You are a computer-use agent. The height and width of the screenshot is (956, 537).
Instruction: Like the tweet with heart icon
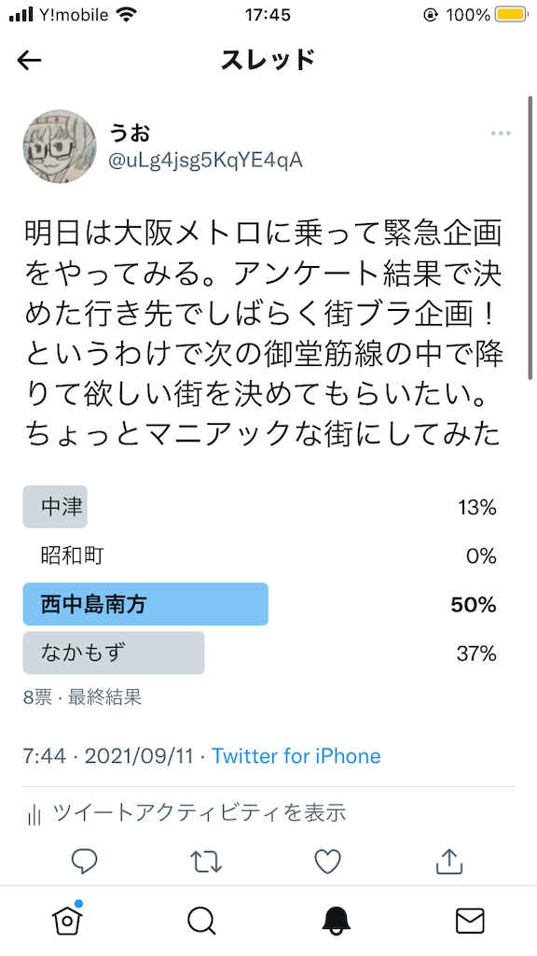[327, 861]
